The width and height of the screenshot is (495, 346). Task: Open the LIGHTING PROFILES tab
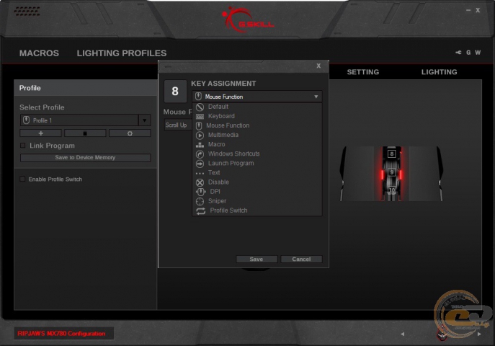(x=122, y=53)
